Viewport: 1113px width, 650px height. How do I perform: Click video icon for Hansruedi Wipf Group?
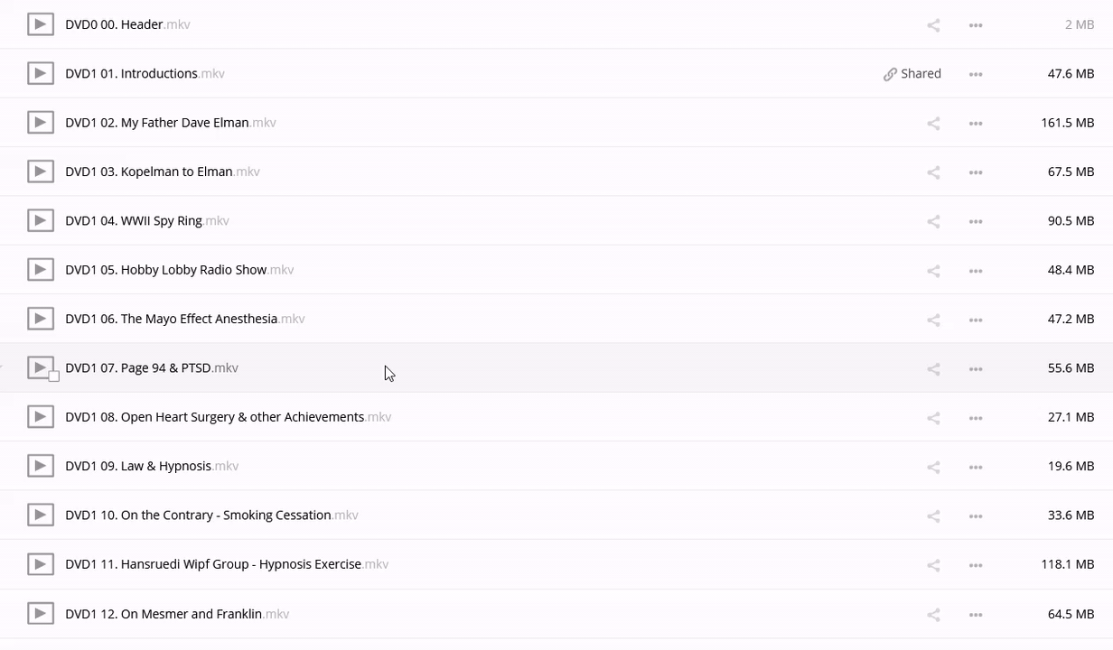40,564
